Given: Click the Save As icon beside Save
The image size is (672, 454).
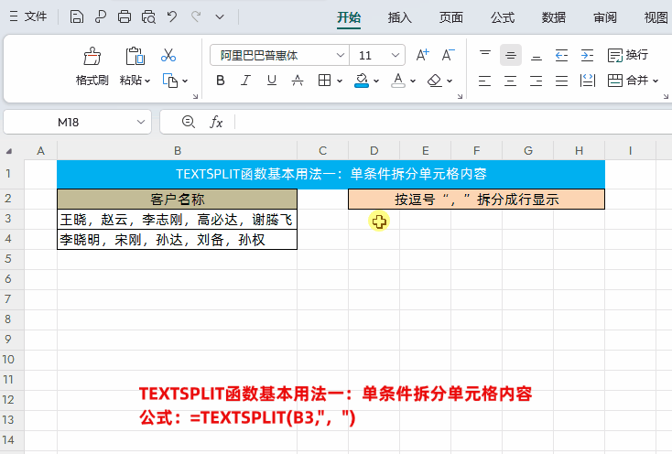Looking at the screenshot, I should tap(101, 16).
